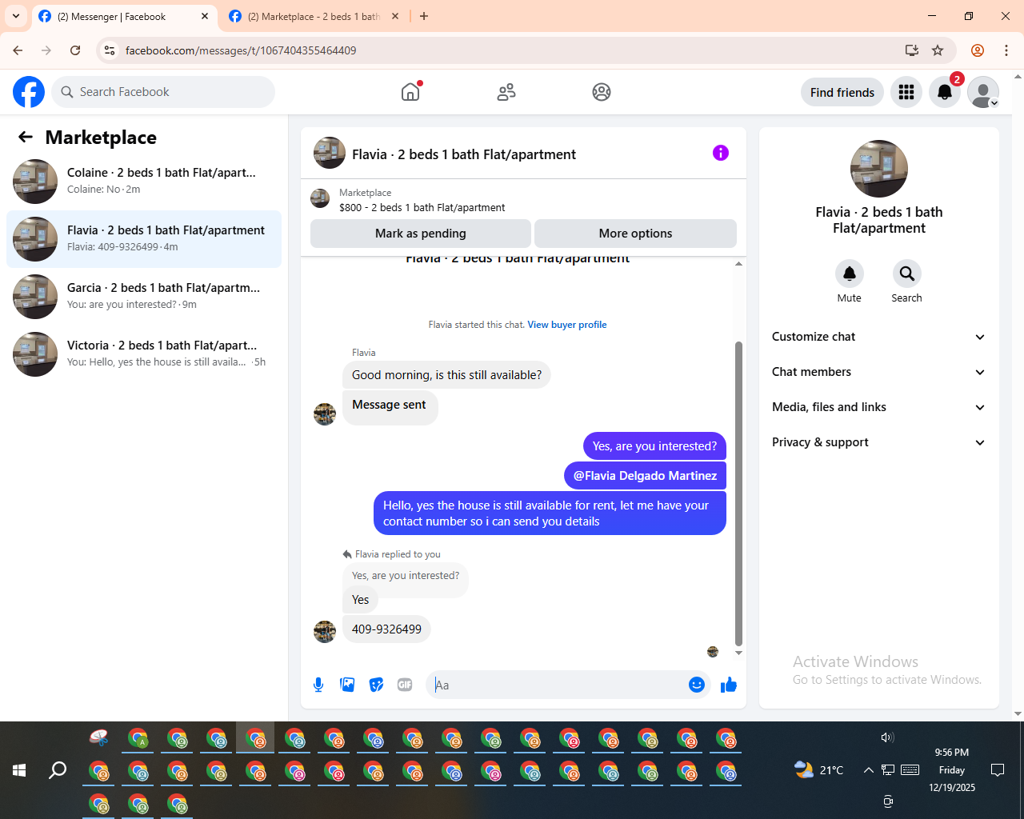Open the Chrome three-dot menu

coord(1006,50)
